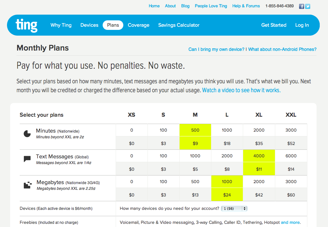Select the 2000 minutes XL plan cell
Screen dimensions: 328x227
[259, 130]
